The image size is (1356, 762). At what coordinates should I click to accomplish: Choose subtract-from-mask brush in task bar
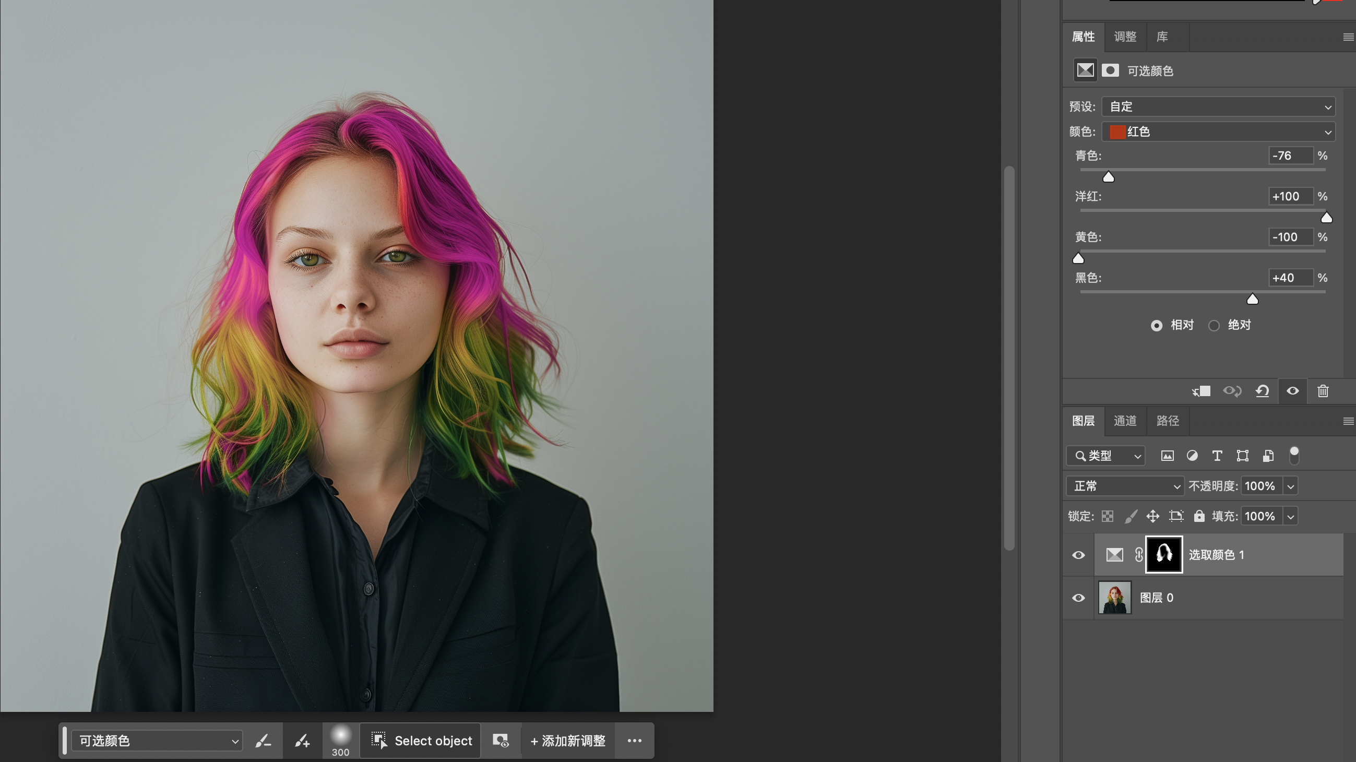[263, 741]
